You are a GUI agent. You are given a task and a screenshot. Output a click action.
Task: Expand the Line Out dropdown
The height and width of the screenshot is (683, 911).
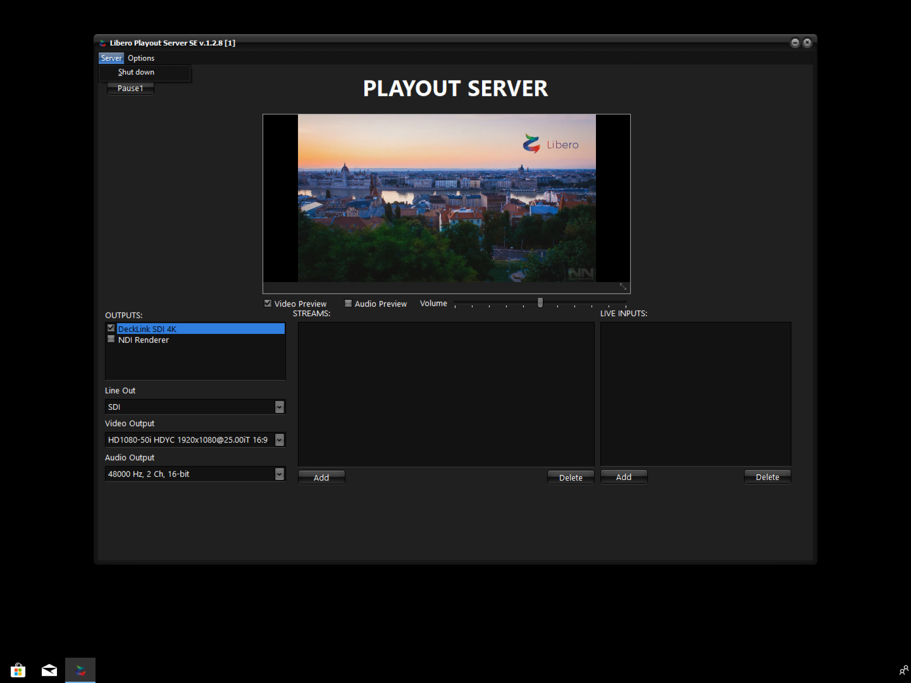(279, 407)
